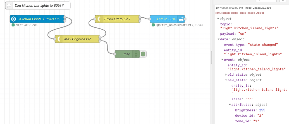
Task: Click the switch icon on From Off to On? node
Action: point(99,19)
